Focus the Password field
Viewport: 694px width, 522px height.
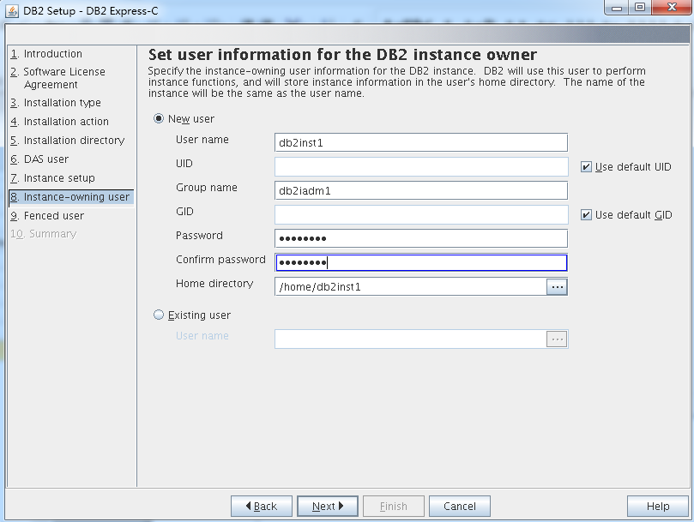[x=421, y=238]
